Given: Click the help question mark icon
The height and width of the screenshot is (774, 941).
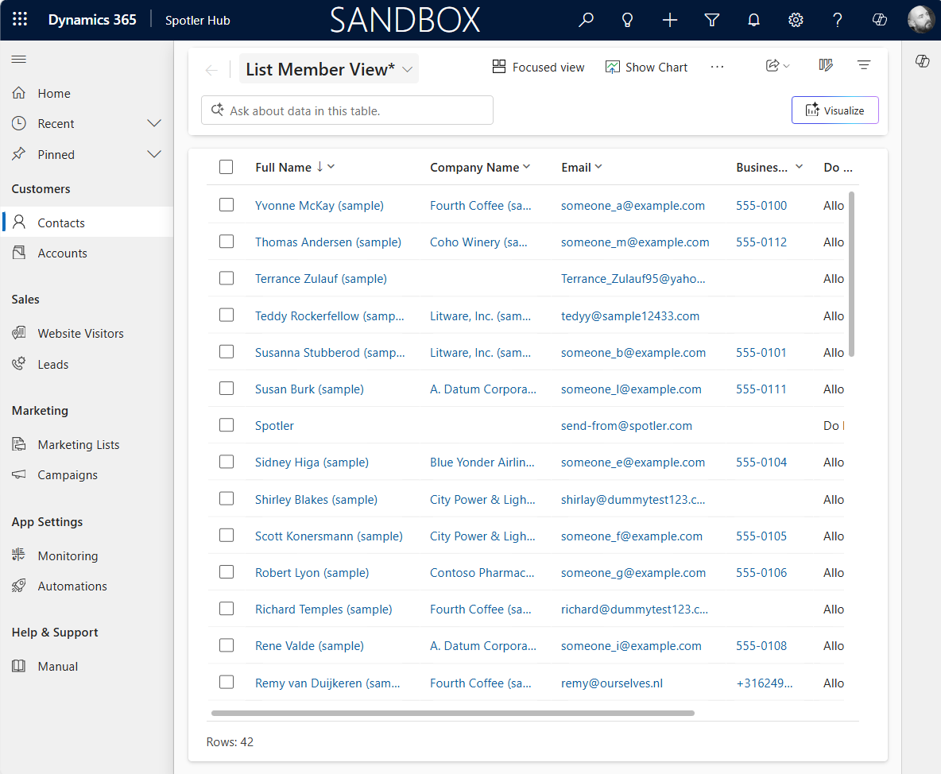Looking at the screenshot, I should coord(837,20).
